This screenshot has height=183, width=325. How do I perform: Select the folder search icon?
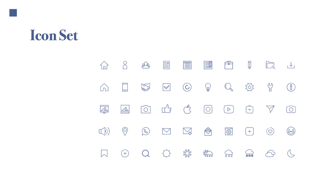tap(270, 65)
